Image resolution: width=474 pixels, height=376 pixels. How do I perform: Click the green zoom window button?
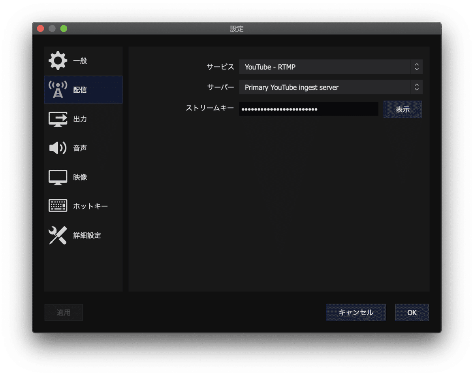[x=64, y=28]
